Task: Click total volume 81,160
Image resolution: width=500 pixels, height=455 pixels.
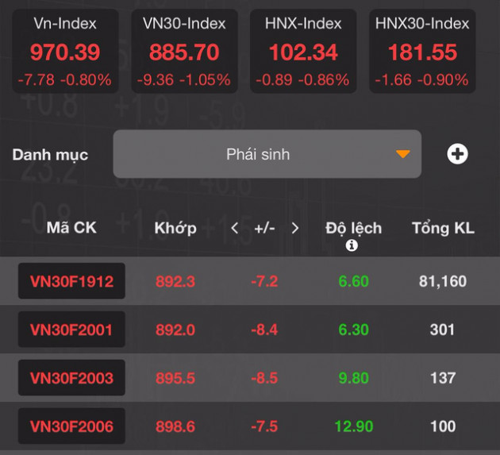Action: pyautogui.click(x=443, y=281)
